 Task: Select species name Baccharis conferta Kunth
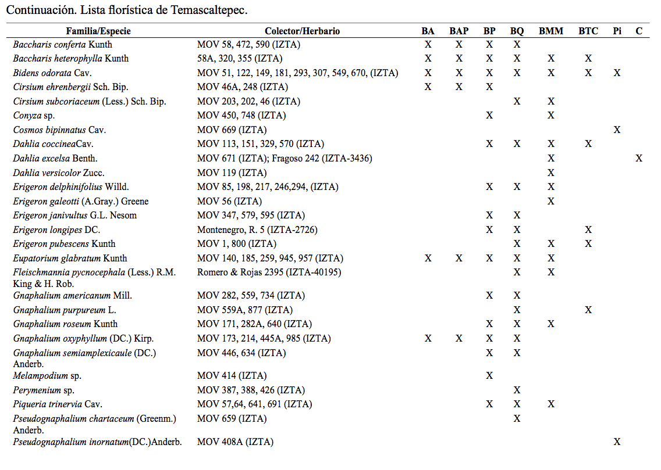coord(63,45)
